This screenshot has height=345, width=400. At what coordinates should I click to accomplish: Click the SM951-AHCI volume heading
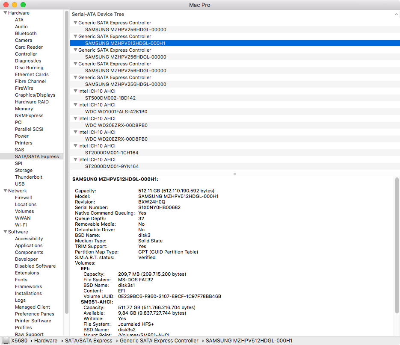(x=97, y=302)
